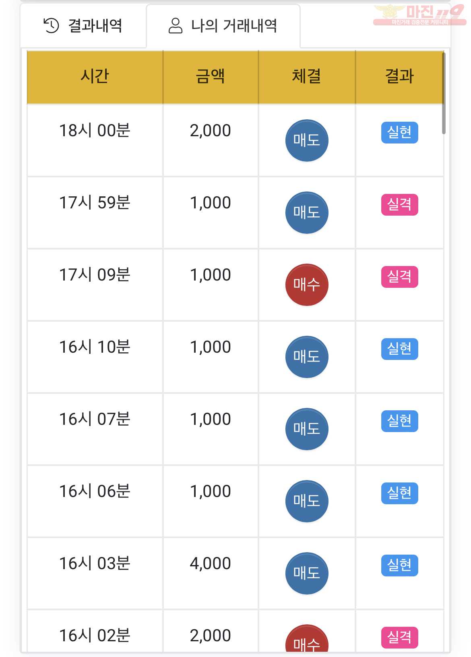Switch to 나의 거래내역 tab

click(x=223, y=26)
